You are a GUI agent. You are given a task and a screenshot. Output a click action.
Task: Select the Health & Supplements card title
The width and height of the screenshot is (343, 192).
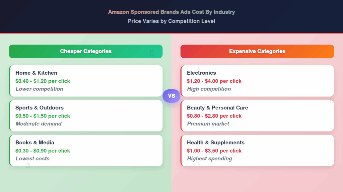(x=216, y=142)
